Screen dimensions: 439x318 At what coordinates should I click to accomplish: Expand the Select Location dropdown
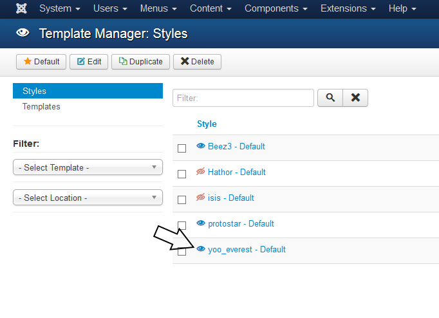[x=88, y=198]
